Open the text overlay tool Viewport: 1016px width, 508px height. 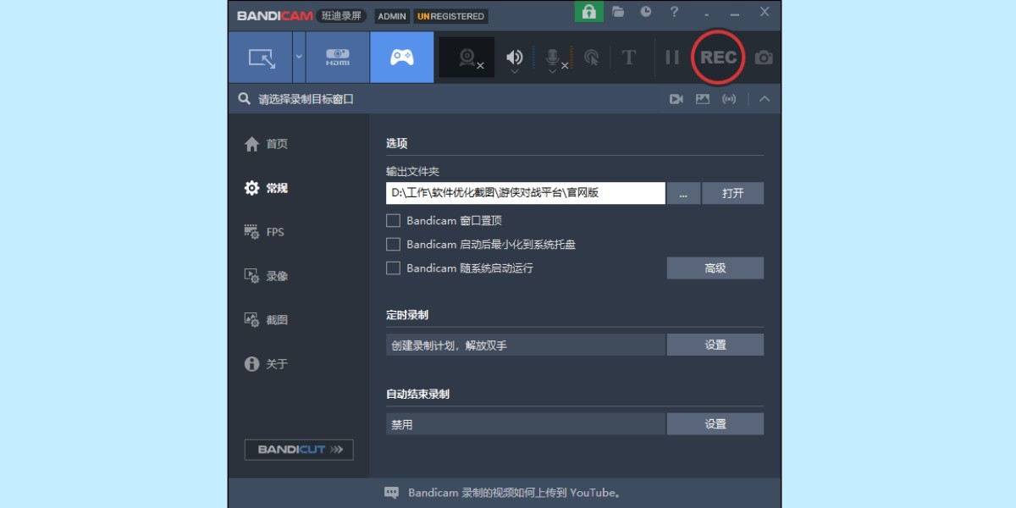[629, 56]
